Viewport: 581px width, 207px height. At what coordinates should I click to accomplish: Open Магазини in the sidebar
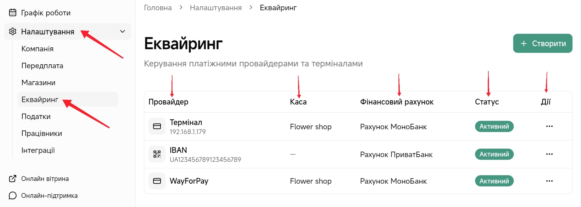[x=38, y=83]
